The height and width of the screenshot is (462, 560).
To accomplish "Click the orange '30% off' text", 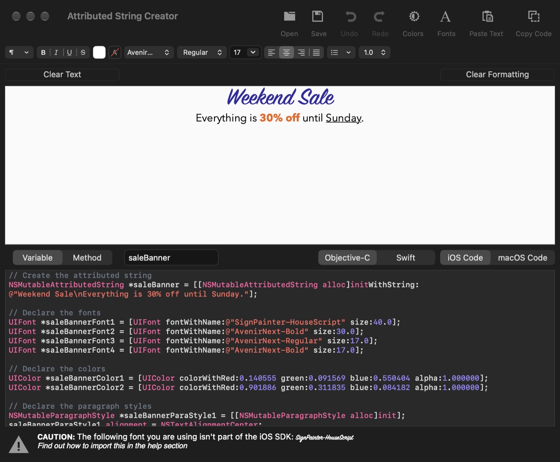I will (280, 118).
